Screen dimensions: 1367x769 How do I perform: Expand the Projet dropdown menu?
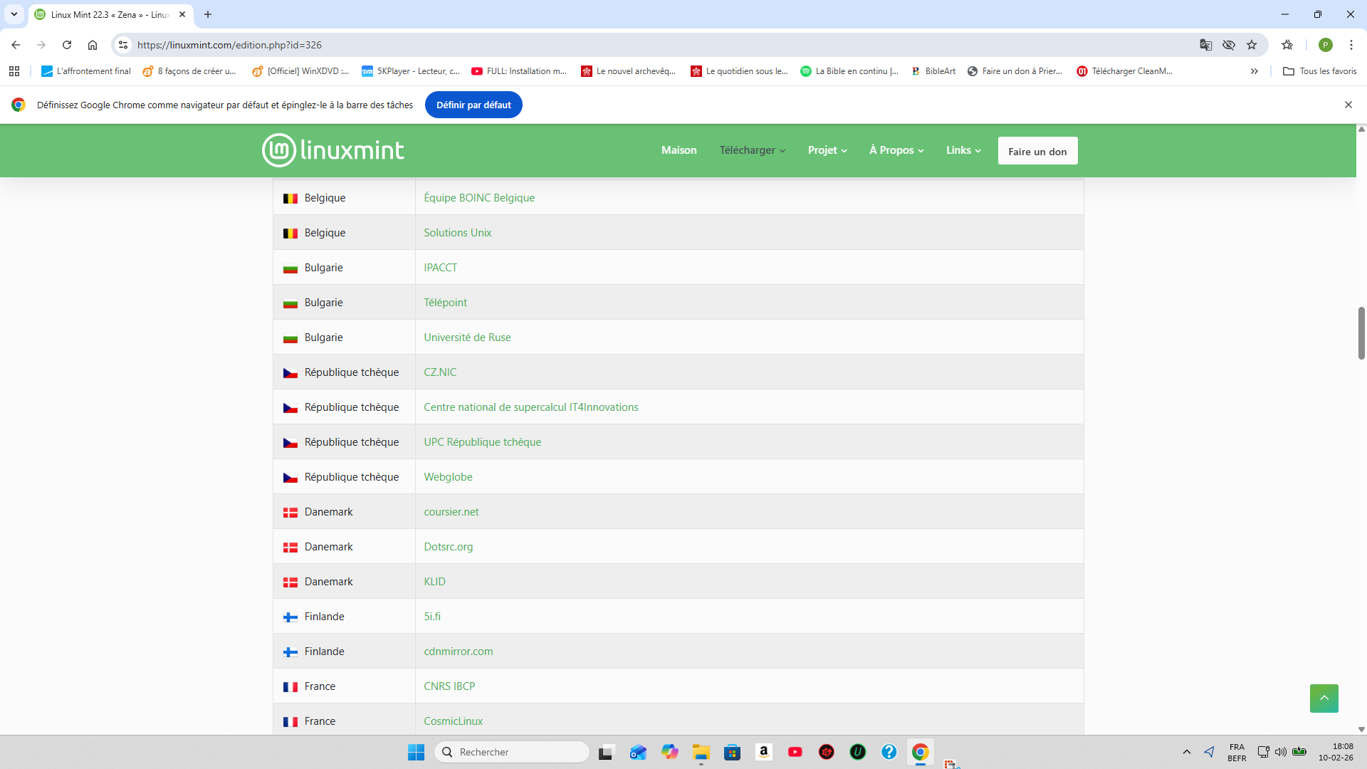827,150
